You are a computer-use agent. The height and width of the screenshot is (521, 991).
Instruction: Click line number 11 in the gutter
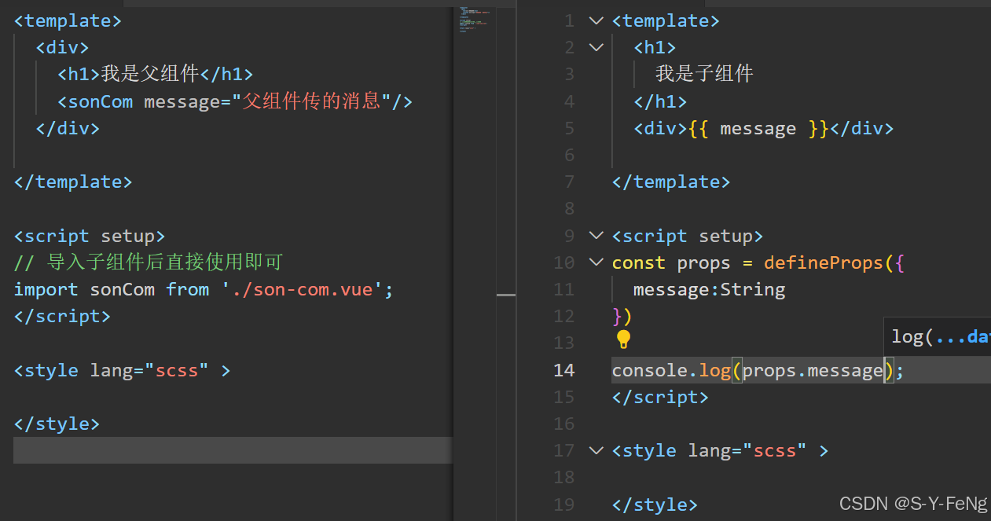click(563, 289)
